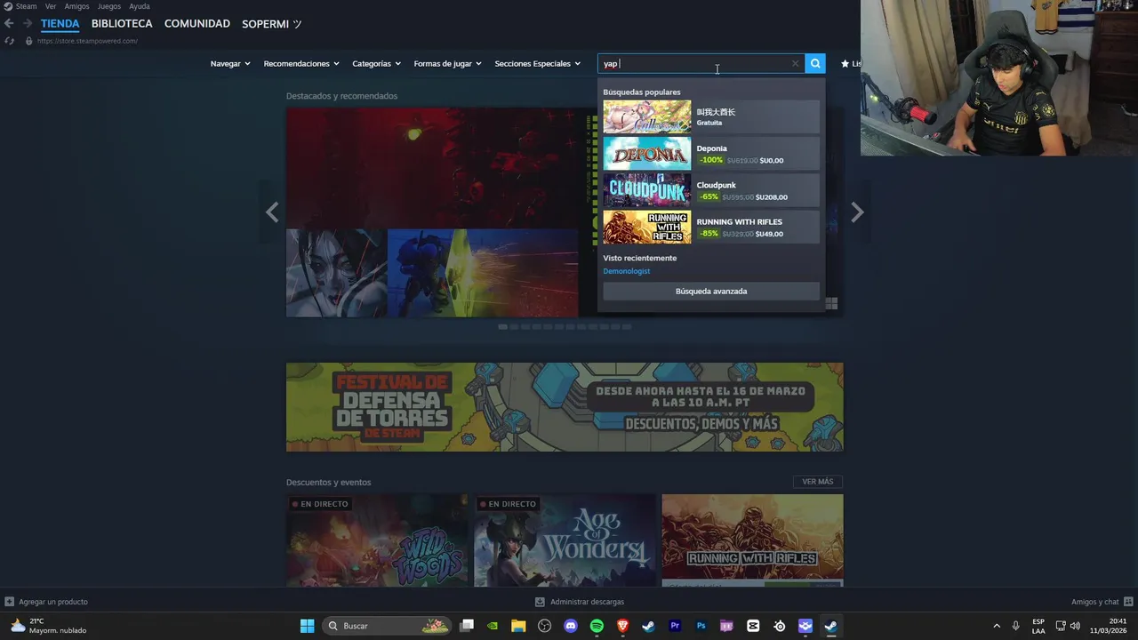This screenshot has height=640, width=1138.
Task: Show previous featured game carousel arrow
Action: click(272, 212)
